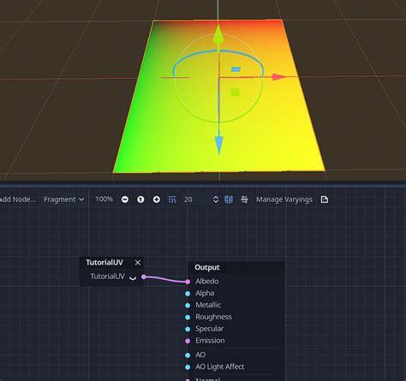
Task: Click the Specular input port
Action: 188,329
